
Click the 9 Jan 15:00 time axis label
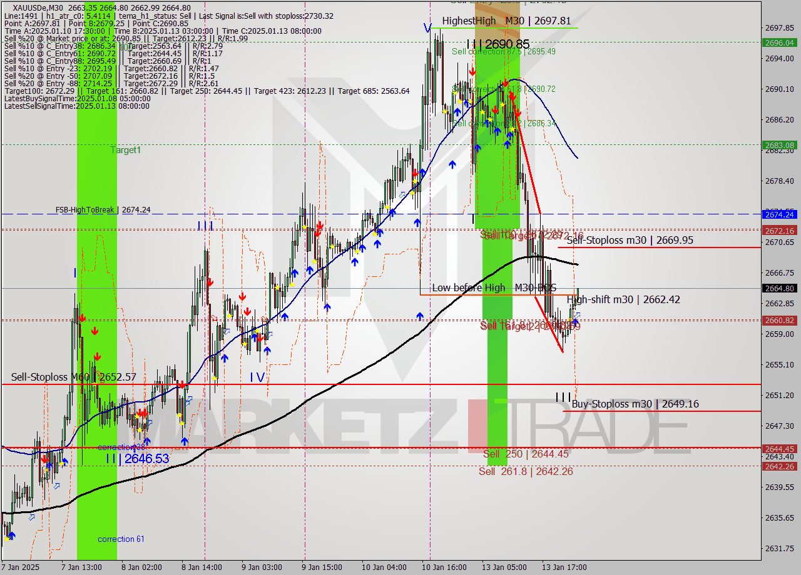click(x=321, y=567)
